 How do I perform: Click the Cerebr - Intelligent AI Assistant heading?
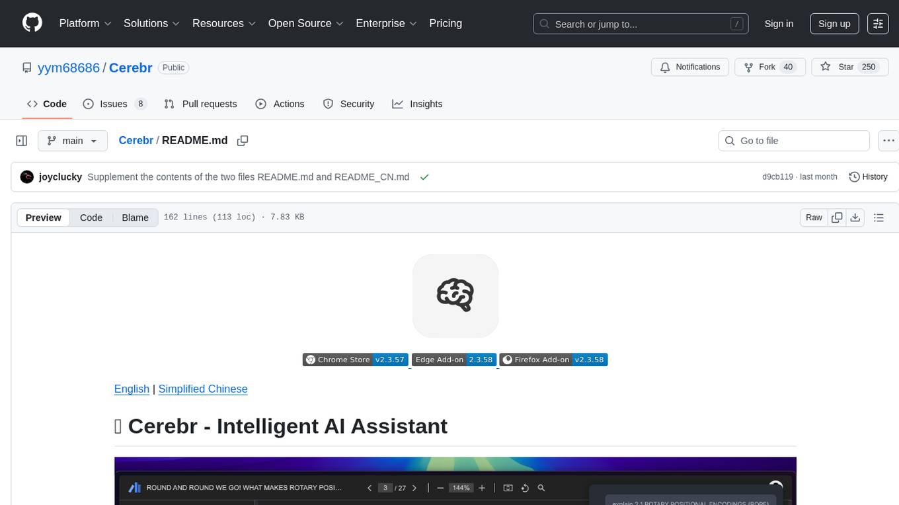click(x=281, y=426)
